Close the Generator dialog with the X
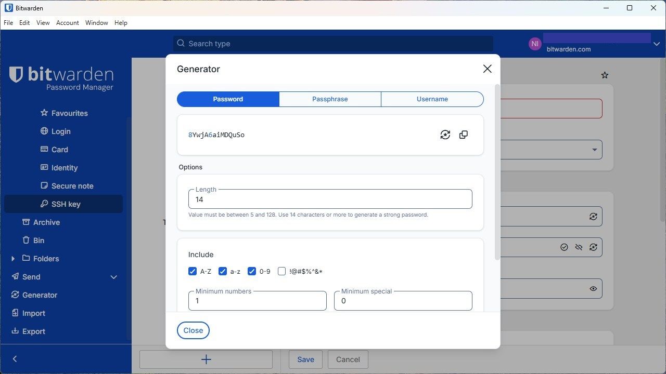666x374 pixels. (487, 69)
